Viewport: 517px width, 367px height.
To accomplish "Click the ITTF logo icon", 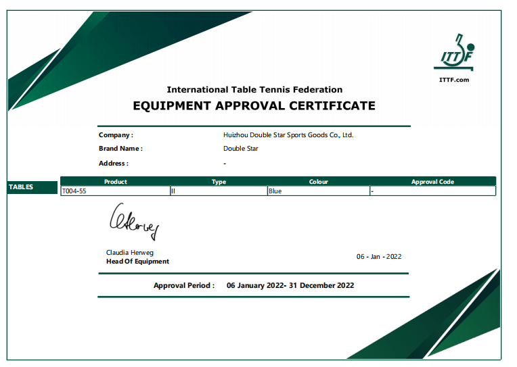I will (454, 53).
